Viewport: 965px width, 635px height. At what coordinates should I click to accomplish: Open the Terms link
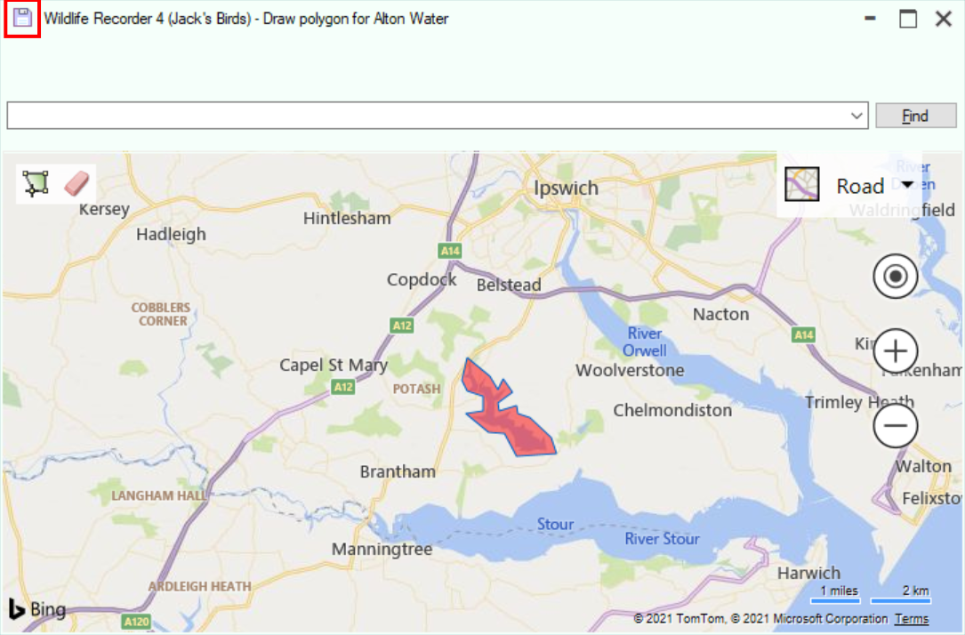click(911, 618)
